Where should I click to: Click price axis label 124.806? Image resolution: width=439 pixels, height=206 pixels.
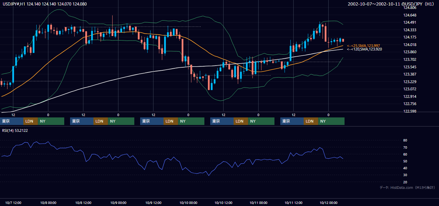click(409, 8)
